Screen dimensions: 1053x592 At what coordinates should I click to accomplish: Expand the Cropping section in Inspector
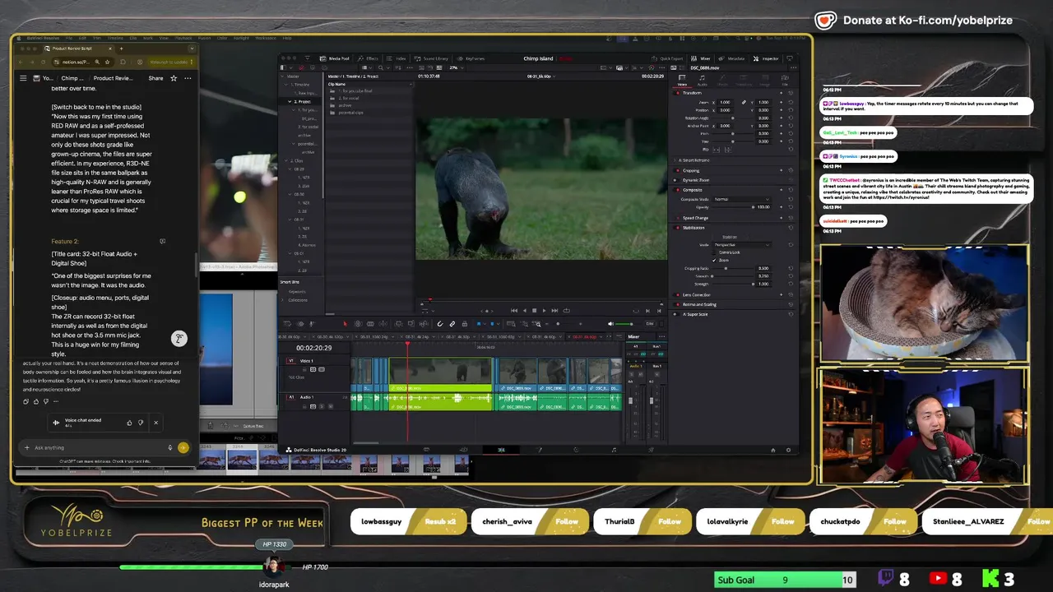click(x=691, y=170)
